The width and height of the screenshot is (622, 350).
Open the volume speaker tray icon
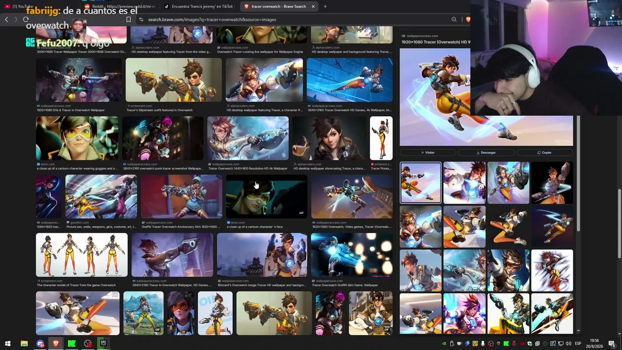click(x=569, y=344)
